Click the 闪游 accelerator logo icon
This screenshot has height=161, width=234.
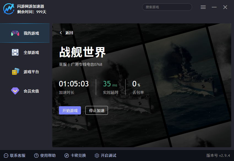[x=9, y=9]
